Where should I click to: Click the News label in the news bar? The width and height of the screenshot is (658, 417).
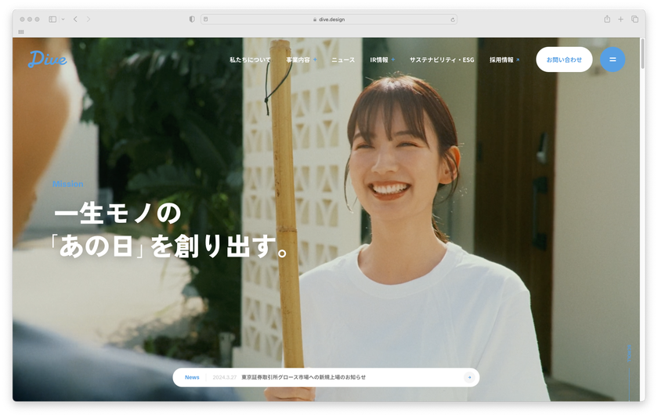pyautogui.click(x=192, y=377)
